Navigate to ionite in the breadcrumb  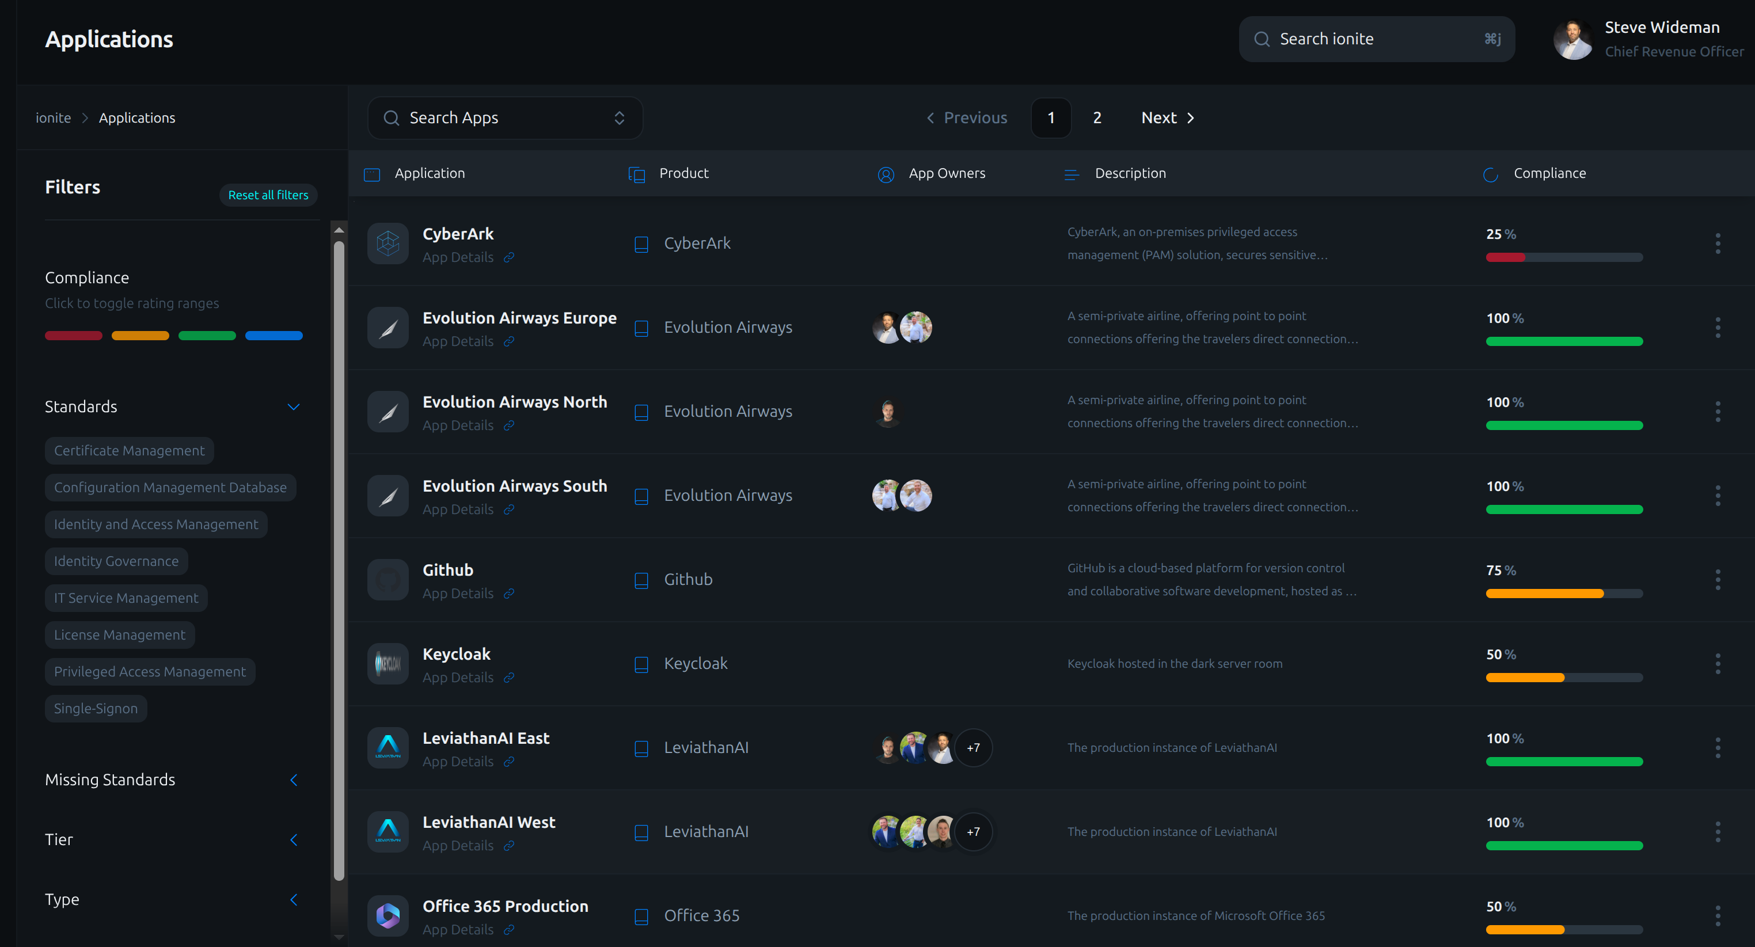53,118
